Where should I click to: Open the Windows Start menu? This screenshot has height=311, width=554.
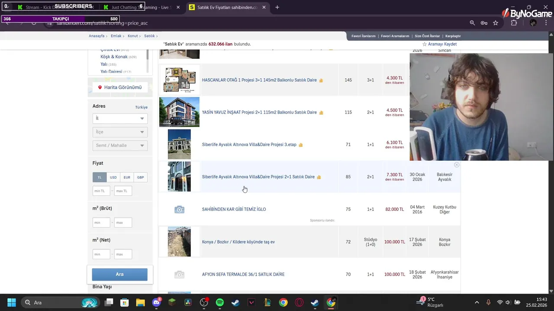(12, 302)
